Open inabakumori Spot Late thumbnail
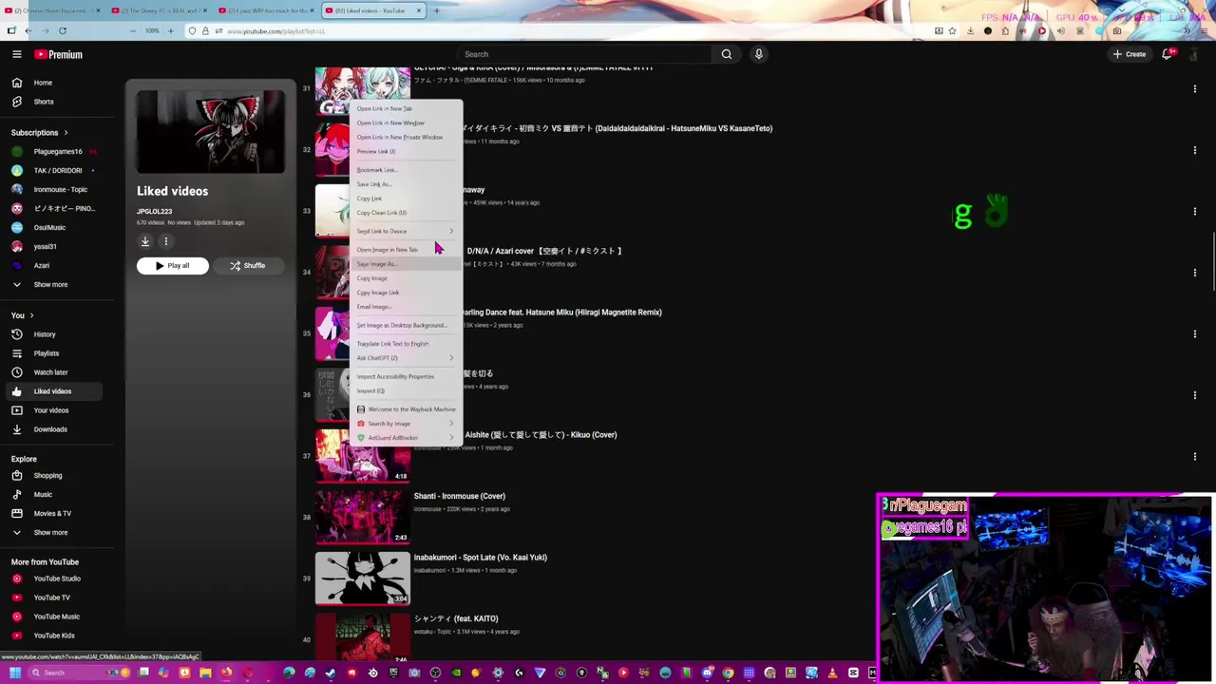1216x684 pixels. click(363, 578)
